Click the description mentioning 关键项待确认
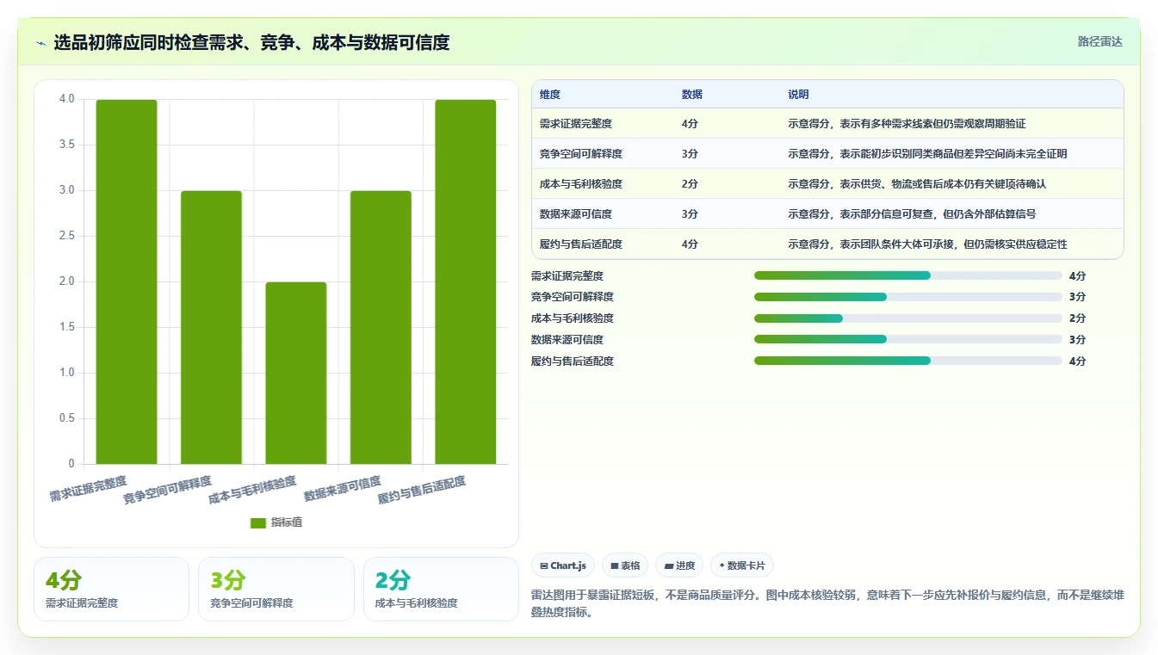The height and width of the screenshot is (655, 1158). (x=917, y=184)
